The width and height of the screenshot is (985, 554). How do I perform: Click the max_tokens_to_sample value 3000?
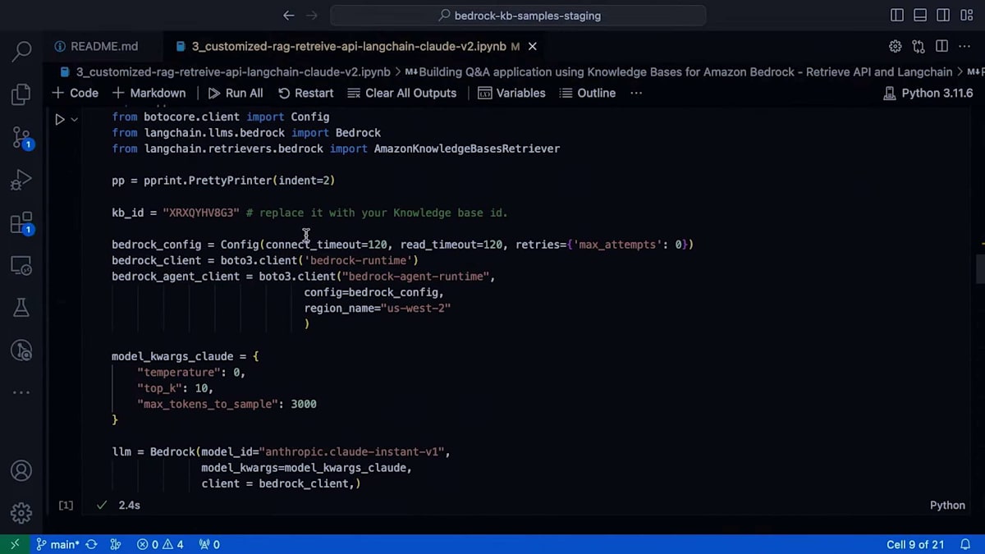coord(304,405)
